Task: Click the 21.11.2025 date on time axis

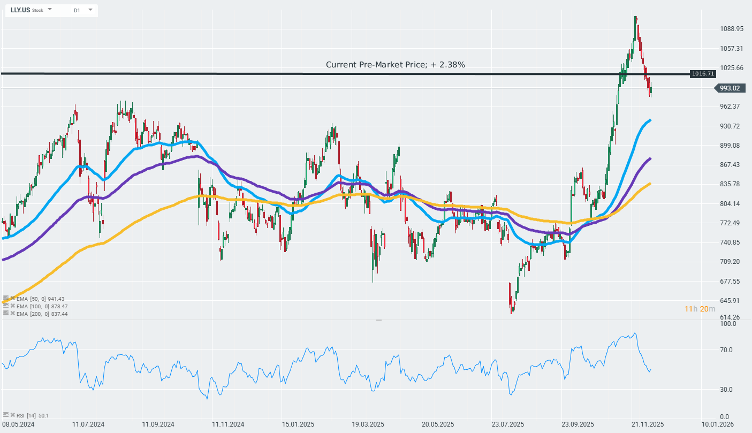Action: pyautogui.click(x=647, y=424)
